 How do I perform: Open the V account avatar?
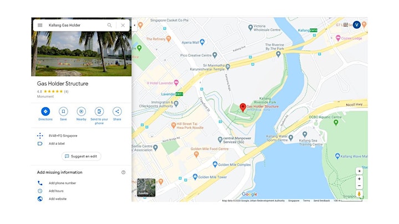coord(357,25)
